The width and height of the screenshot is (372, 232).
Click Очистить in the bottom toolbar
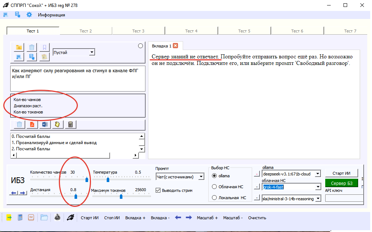[x=257, y=218]
